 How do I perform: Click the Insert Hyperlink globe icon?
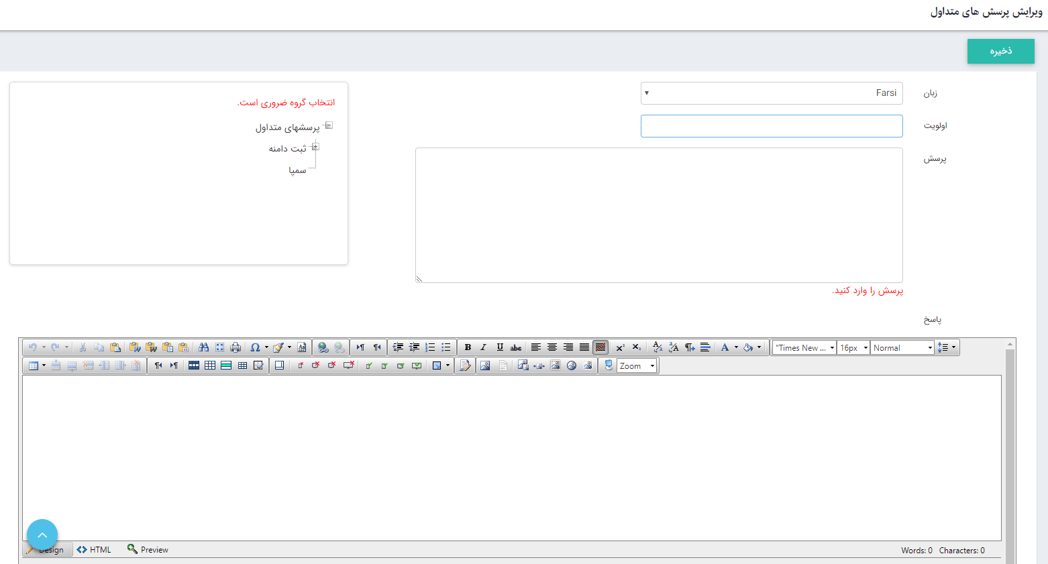pos(323,347)
